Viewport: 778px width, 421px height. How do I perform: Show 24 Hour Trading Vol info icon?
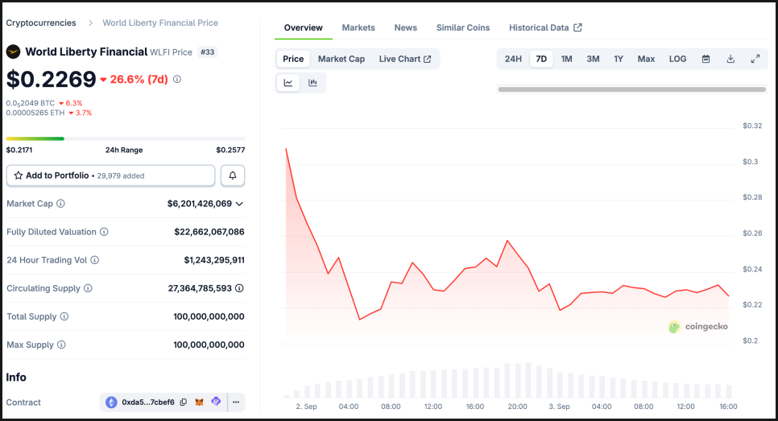95,260
